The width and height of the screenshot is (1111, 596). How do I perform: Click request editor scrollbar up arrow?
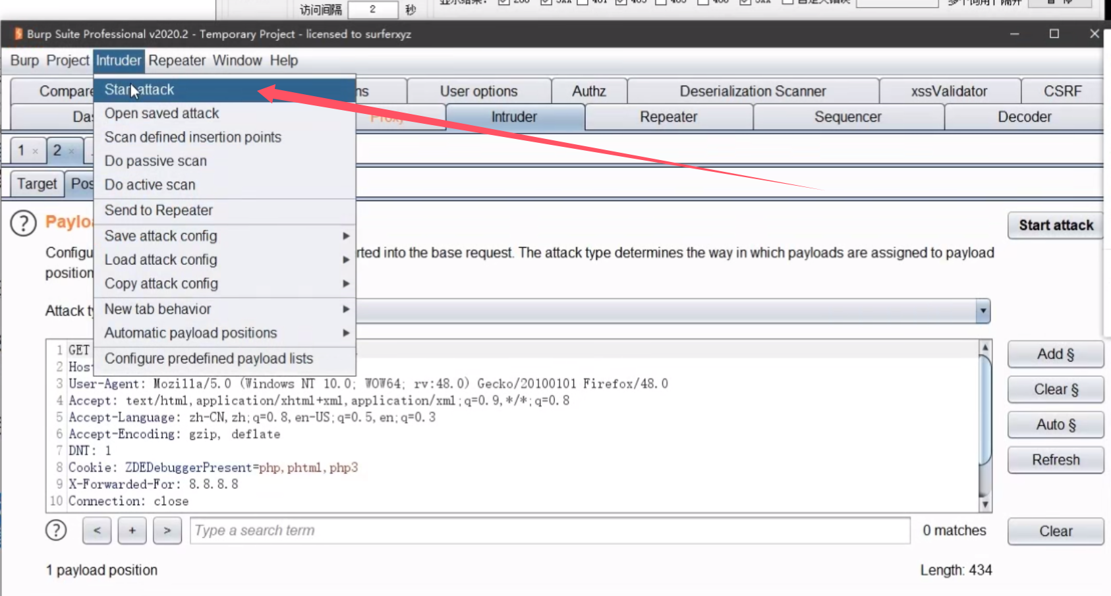click(985, 347)
